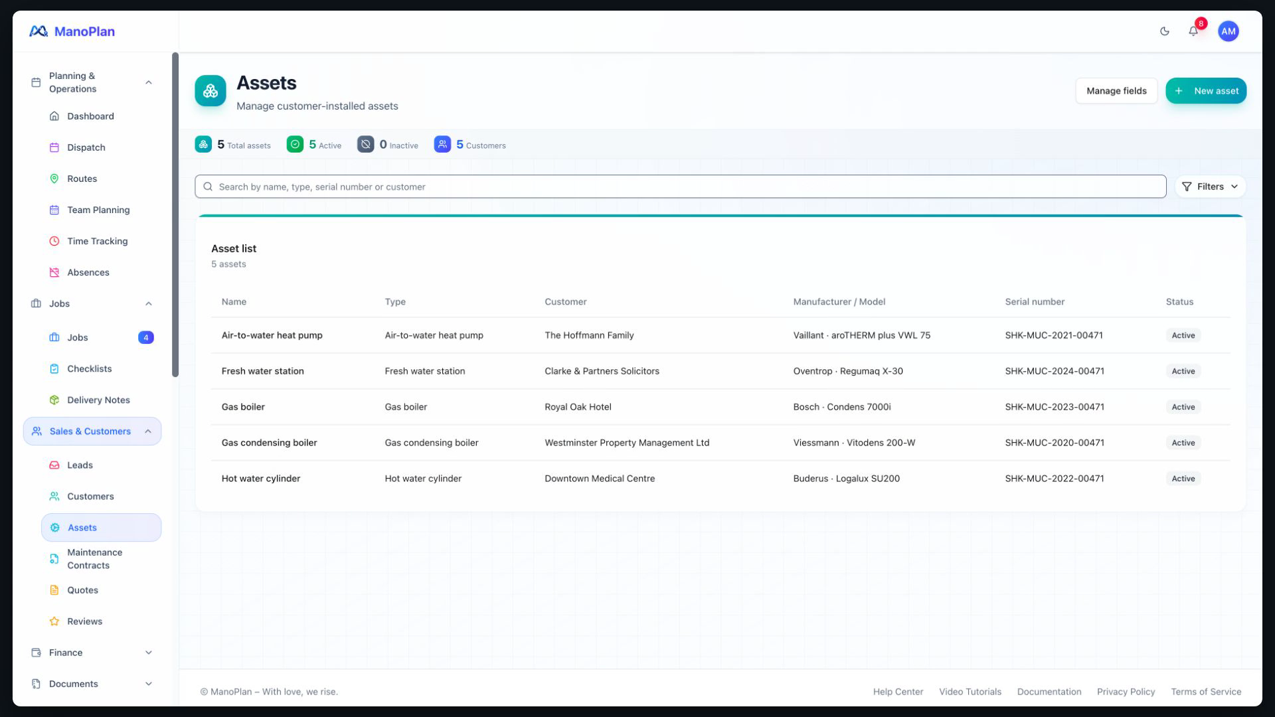Toggle dark mode moon icon

coord(1164,31)
